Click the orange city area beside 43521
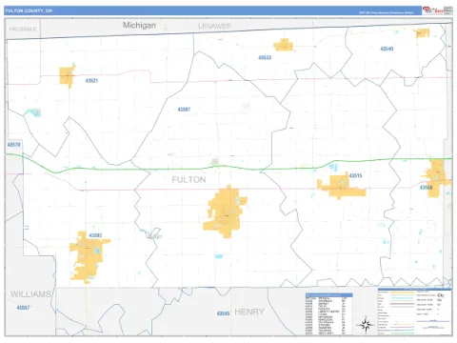457x343 pixels. [67, 76]
